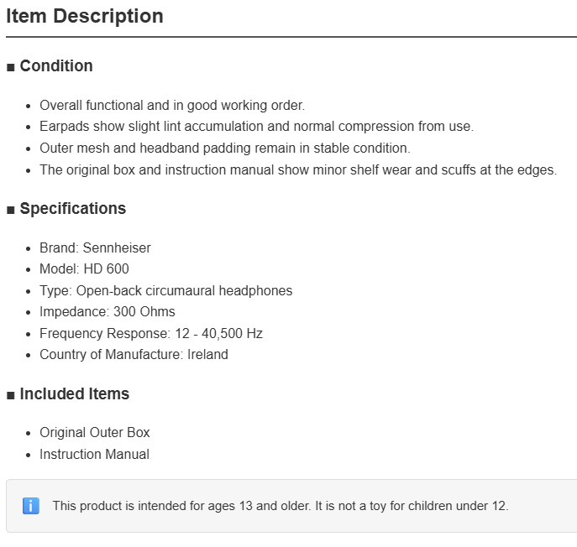Click the Item Description heading
This screenshot has width=577, height=547.
[85, 16]
